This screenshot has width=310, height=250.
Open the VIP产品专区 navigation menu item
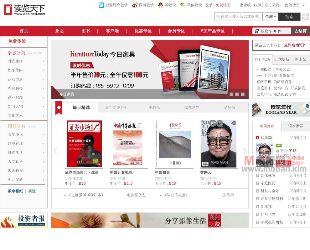click(213, 31)
